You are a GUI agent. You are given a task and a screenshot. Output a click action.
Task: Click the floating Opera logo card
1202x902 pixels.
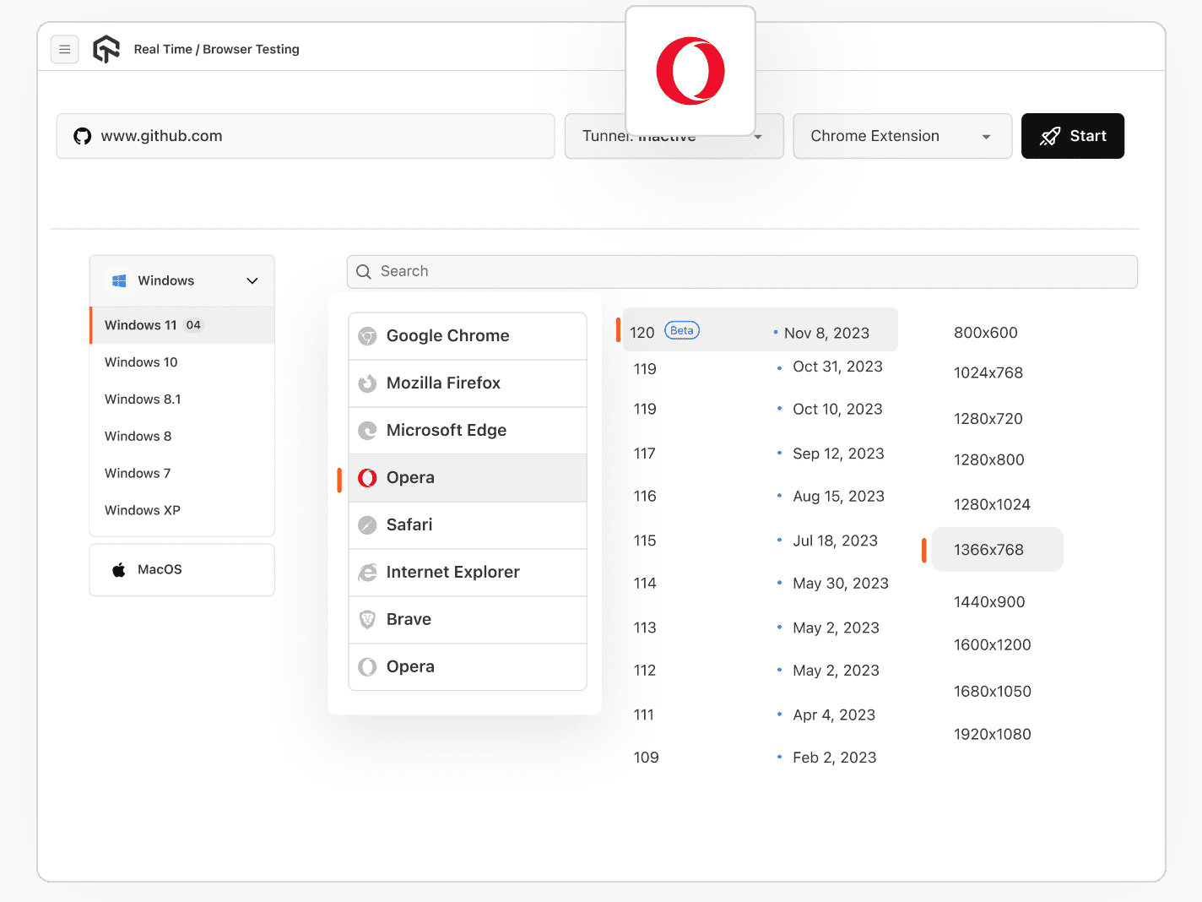tap(690, 71)
